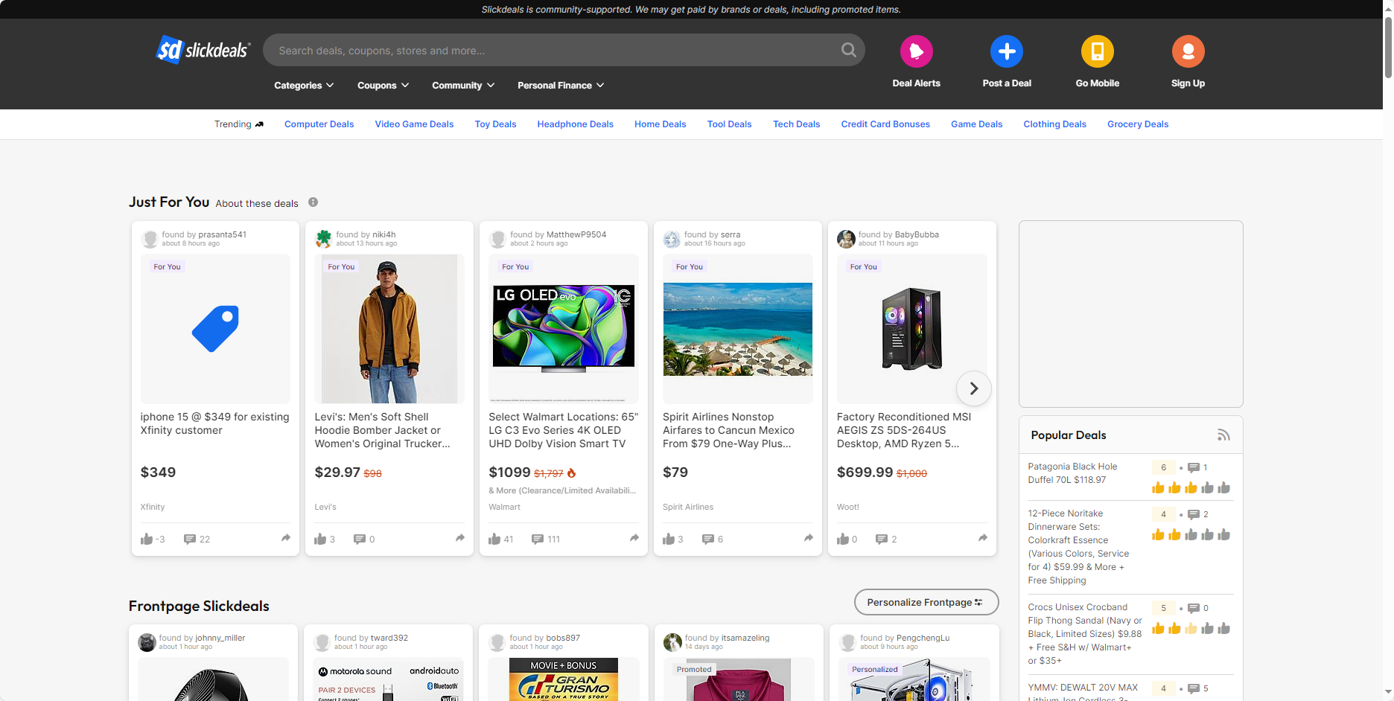Open Grocery Deals tab
This screenshot has width=1394, height=701.
(1137, 124)
